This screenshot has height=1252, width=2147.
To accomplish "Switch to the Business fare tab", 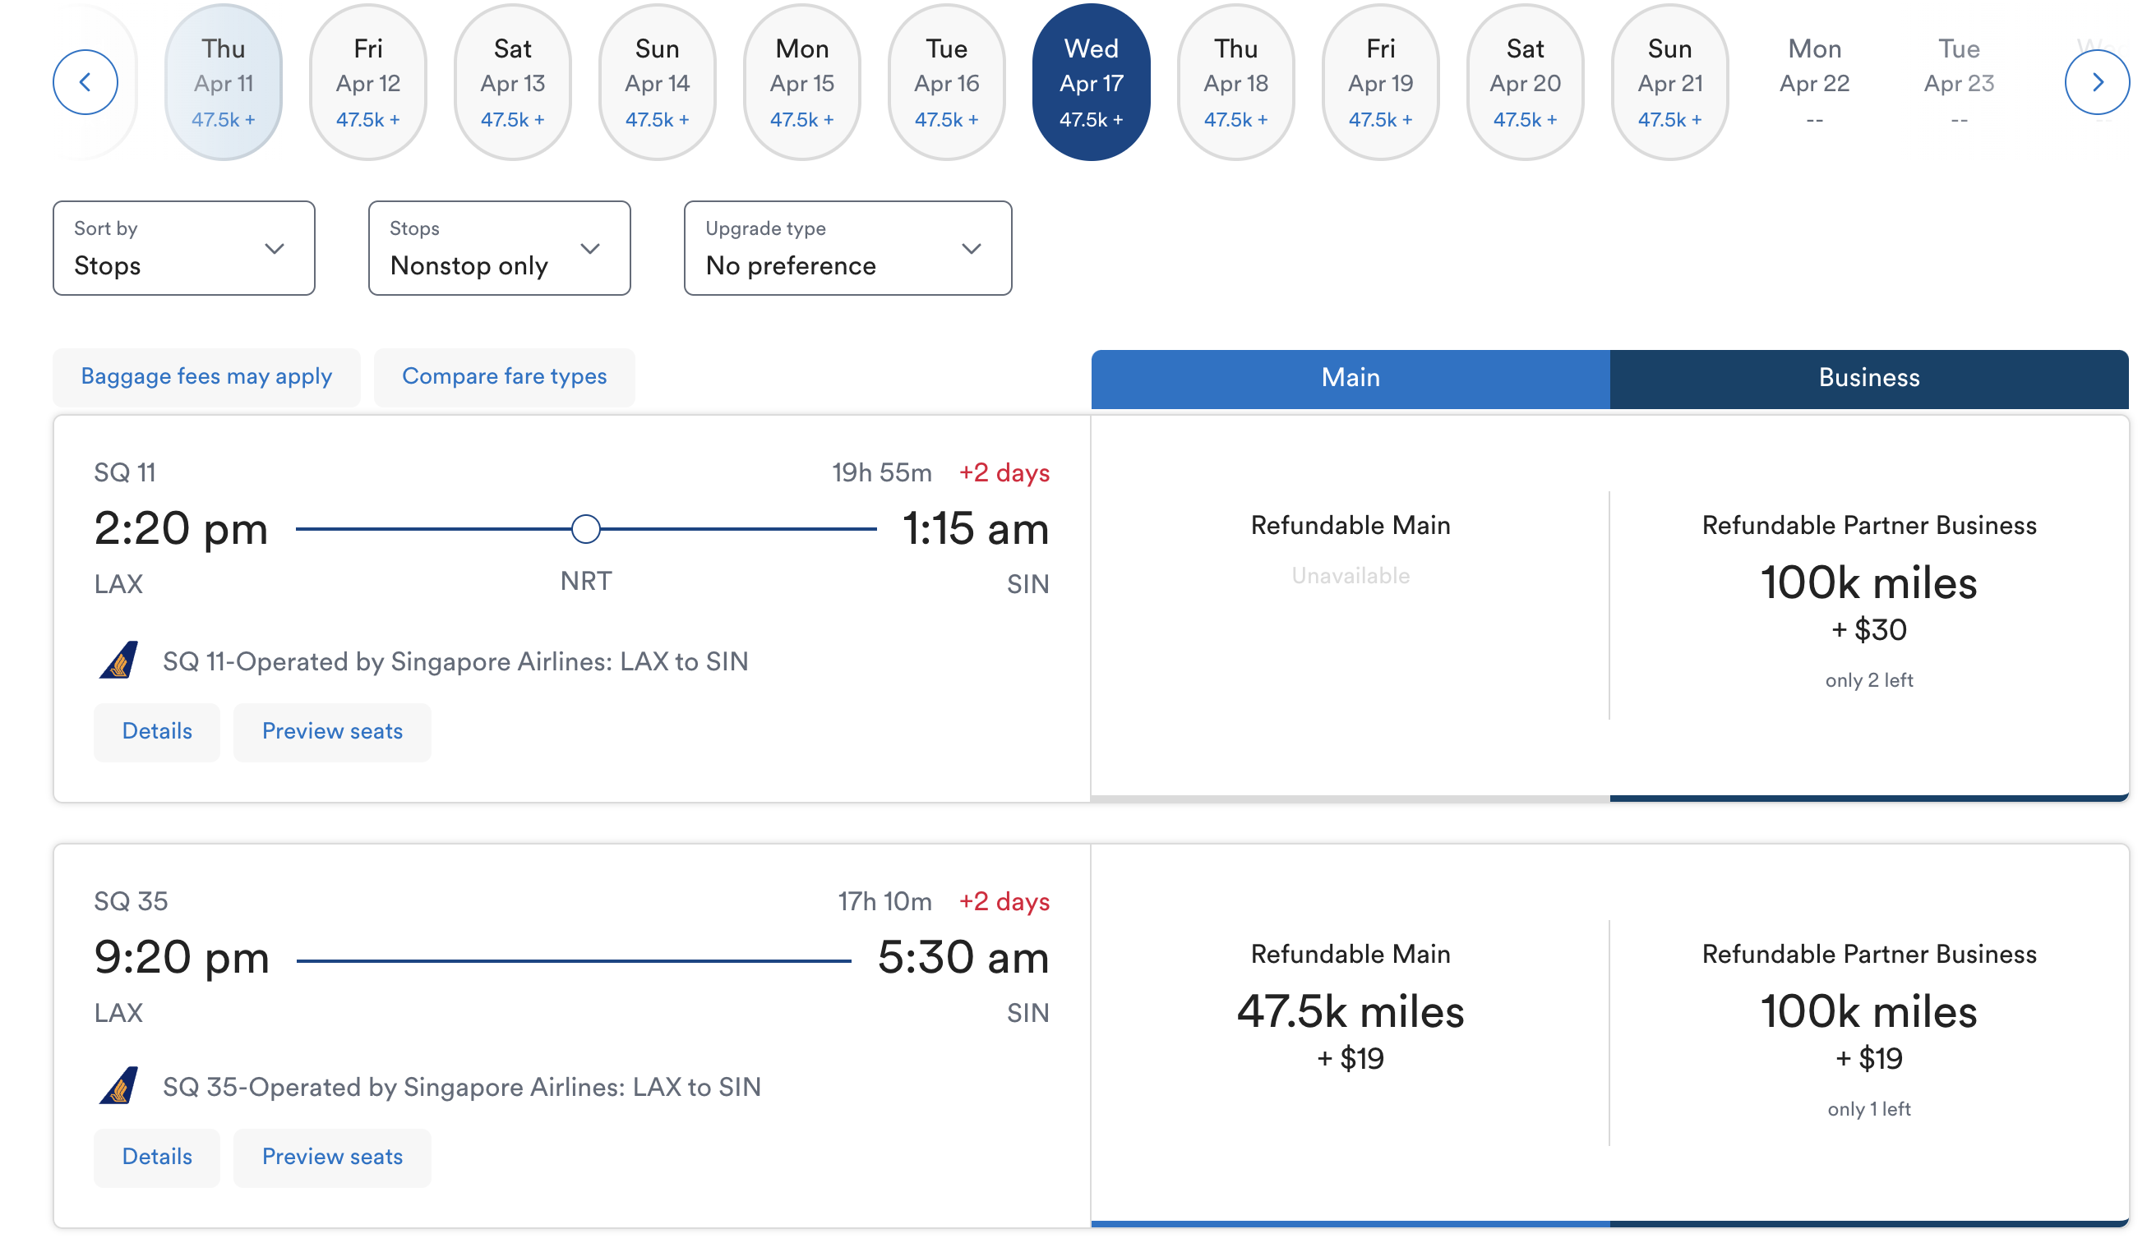I will [1869, 378].
